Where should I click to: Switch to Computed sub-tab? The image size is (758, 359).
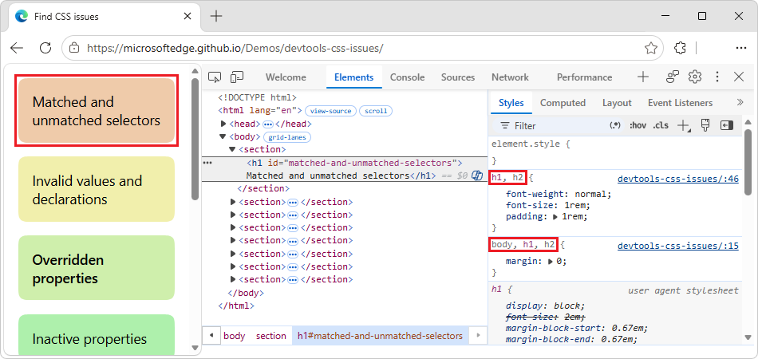pyautogui.click(x=563, y=103)
